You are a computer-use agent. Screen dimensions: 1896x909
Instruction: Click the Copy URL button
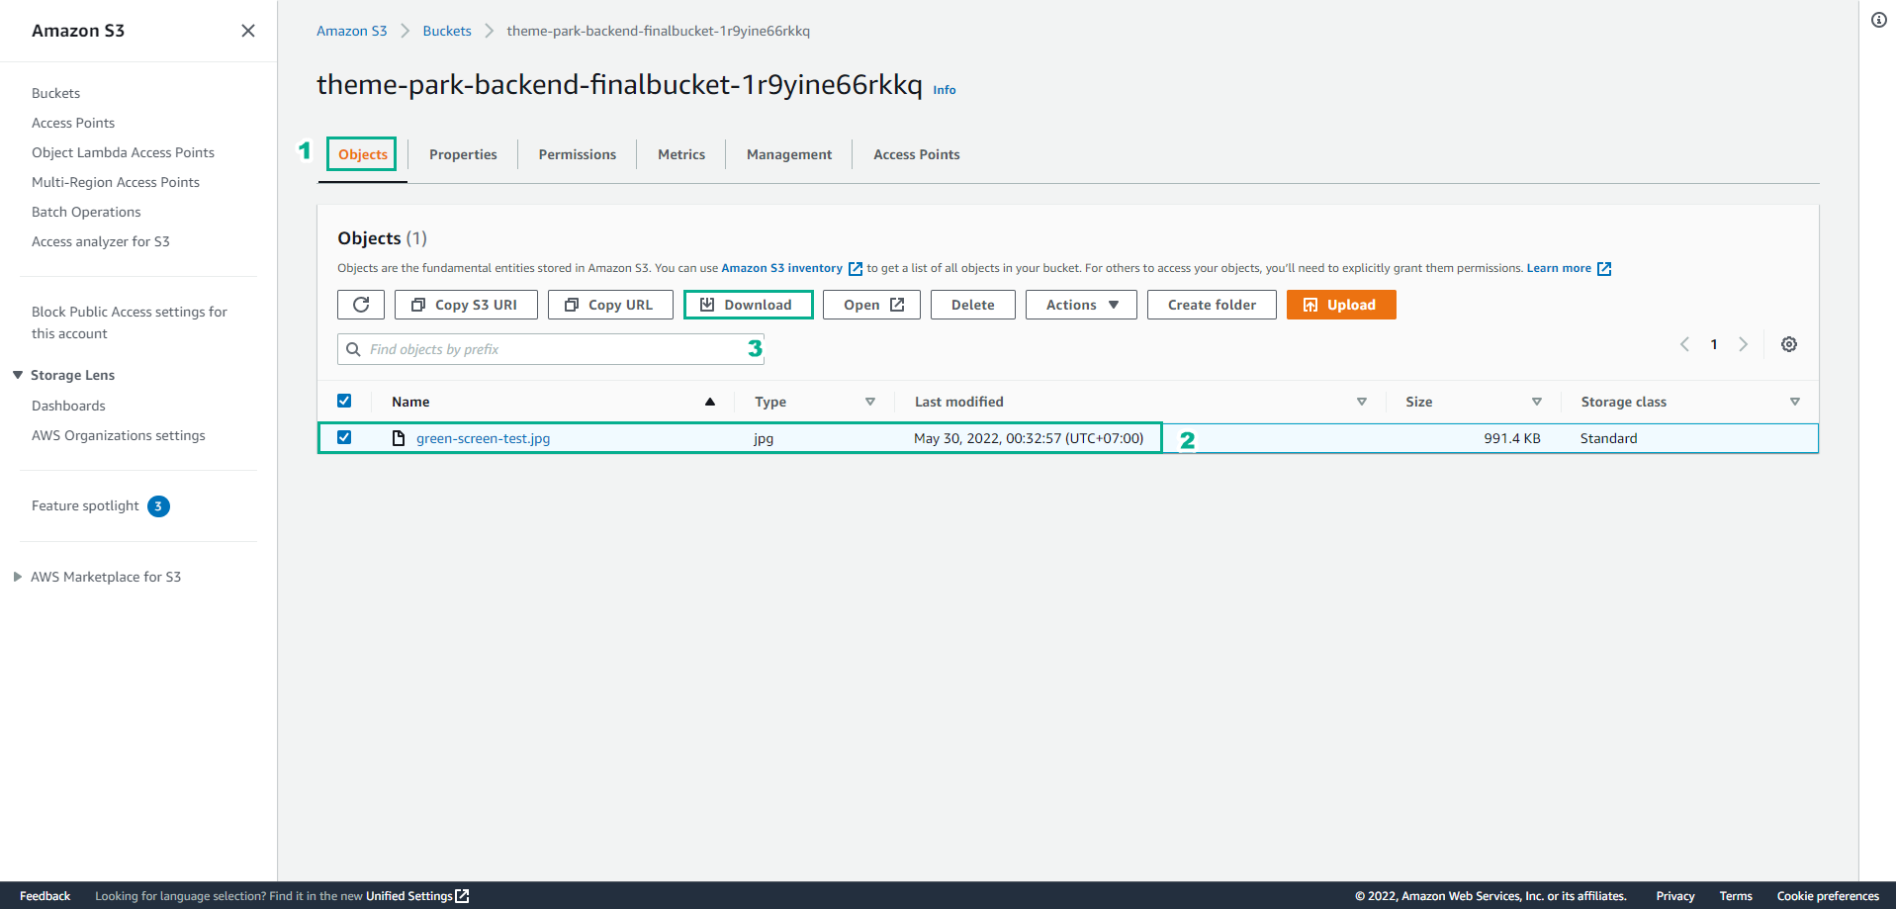coord(610,305)
